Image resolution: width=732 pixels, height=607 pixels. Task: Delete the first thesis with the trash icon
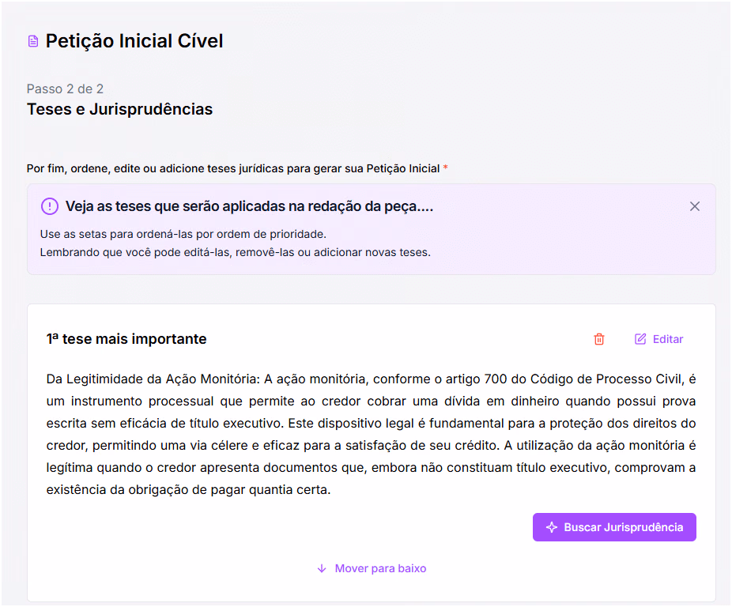point(599,339)
